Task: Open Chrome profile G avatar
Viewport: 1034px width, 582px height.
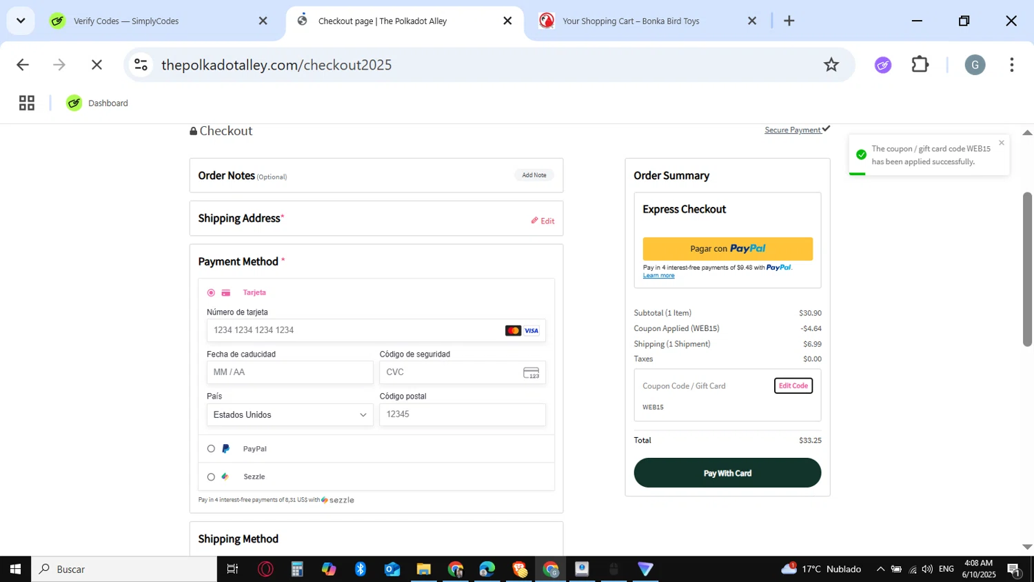Action: [x=975, y=65]
